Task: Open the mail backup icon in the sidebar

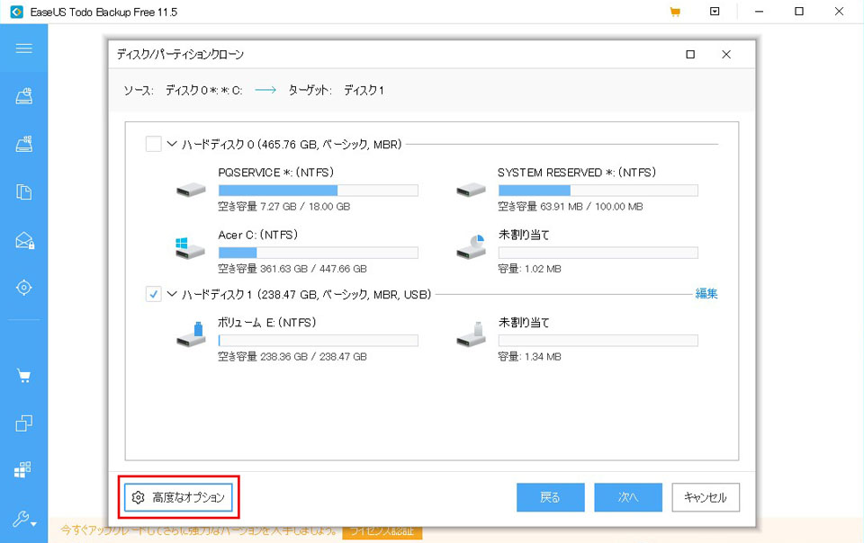Action: [x=24, y=239]
